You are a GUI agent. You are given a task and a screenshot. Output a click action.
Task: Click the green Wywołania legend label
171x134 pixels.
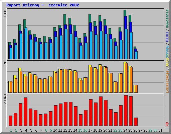[x=167, y=18]
